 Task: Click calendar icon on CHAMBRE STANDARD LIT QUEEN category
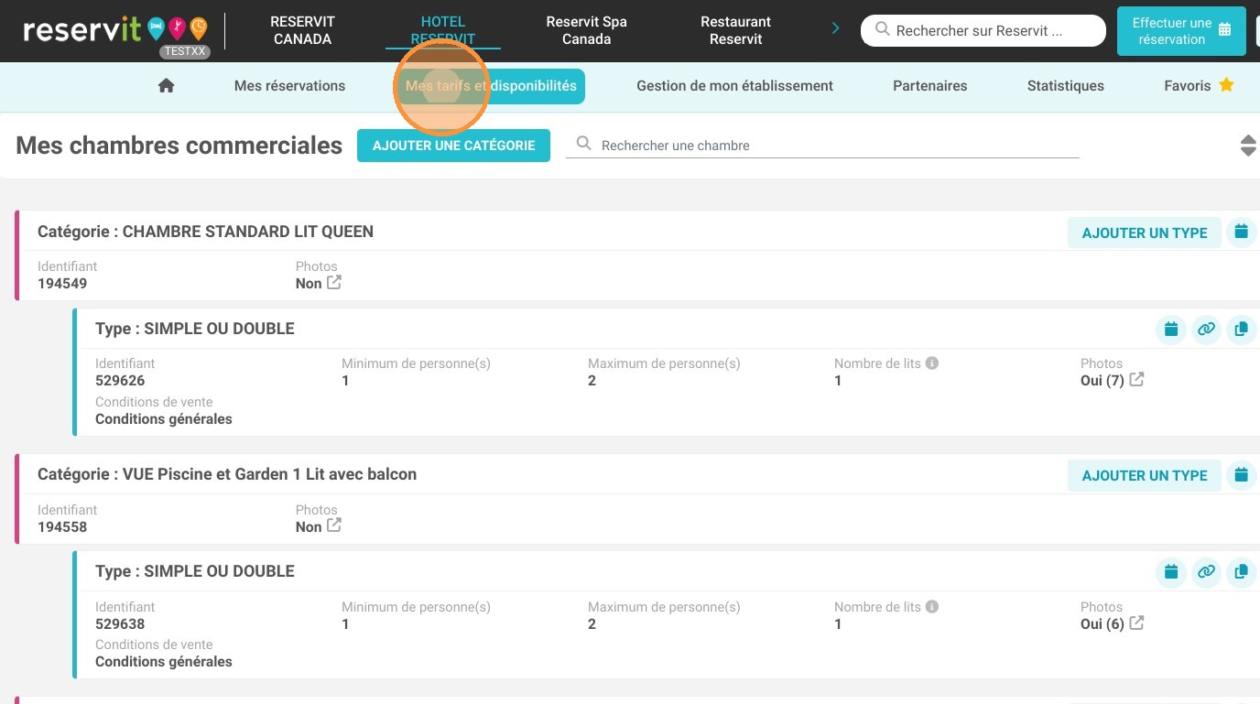pyautogui.click(x=1241, y=232)
